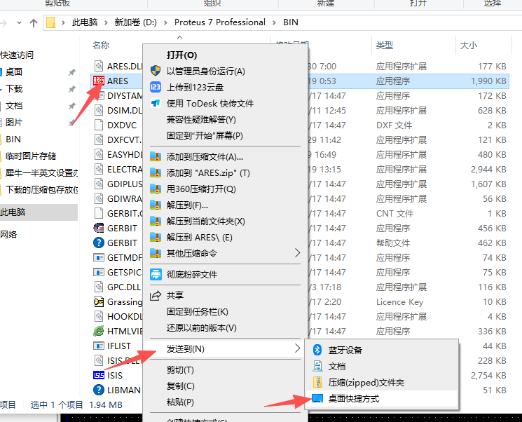Select 添加到压缩文件(A)...
Viewport: 522px width, 422px height.
[205, 156]
